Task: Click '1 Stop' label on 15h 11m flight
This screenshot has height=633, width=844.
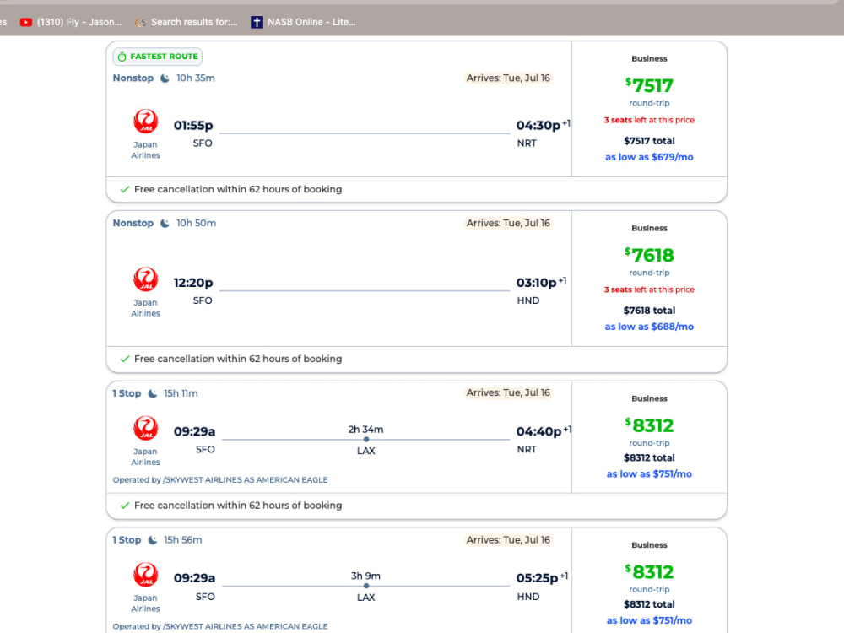Action: pyautogui.click(x=127, y=393)
